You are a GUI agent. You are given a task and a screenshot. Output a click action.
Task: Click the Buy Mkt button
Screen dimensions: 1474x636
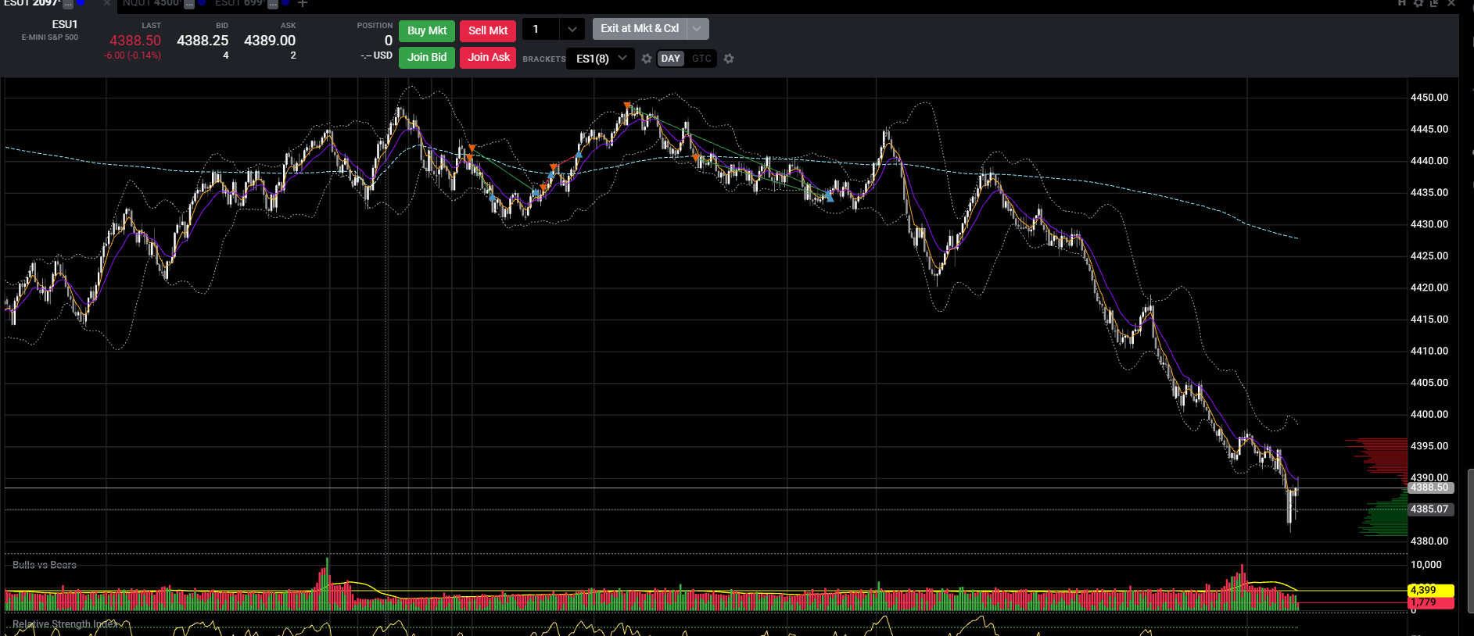coord(427,30)
